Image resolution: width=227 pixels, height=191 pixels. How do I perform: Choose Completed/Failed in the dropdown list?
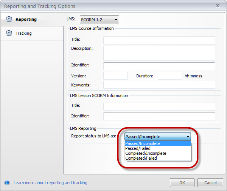click(x=158, y=158)
